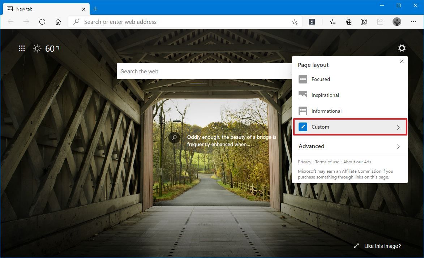Open the app launcher grid
This screenshot has width=424, height=258.
tap(22, 48)
